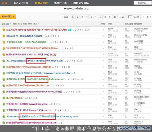152x132 pixels.
Task: Click the tag badge on the 数据库板块发库格式 thread
Action: tap(53, 55)
